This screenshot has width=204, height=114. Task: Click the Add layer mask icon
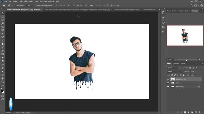coord(185,112)
